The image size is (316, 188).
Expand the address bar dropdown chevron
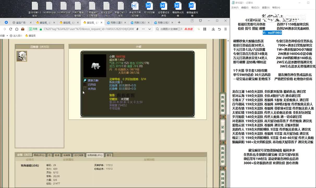coord(150,29)
